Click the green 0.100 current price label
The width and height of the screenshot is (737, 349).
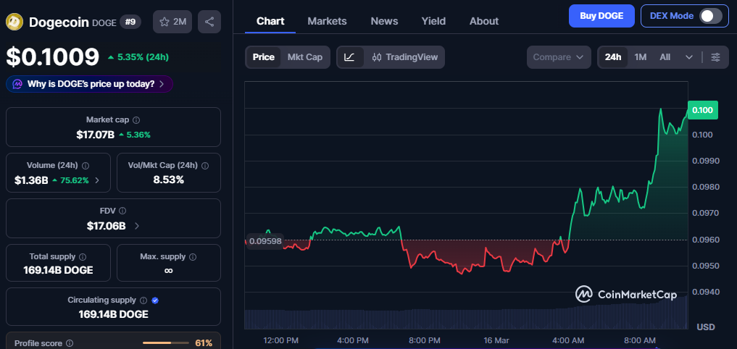[703, 110]
